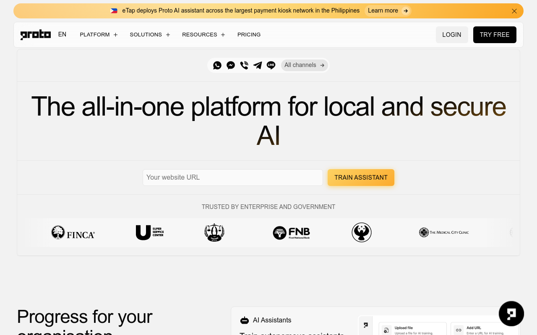
Task: Click the BNR emblem logo
Action: click(x=214, y=232)
